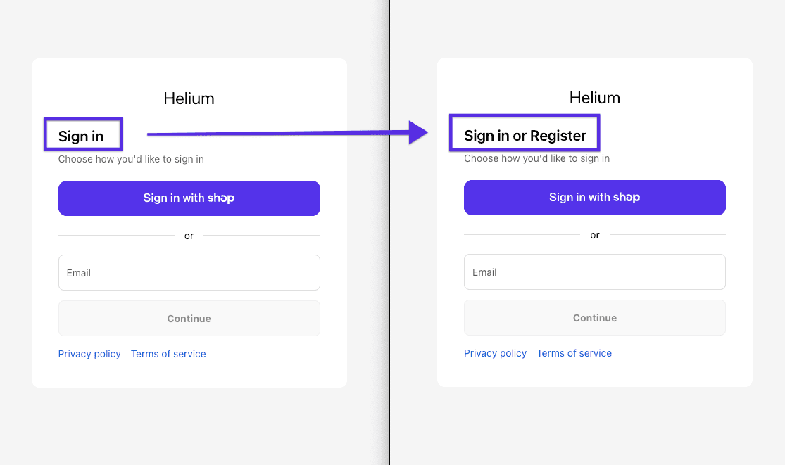Click the highlighted 'Sign in' heading
Viewport: 785px width, 465px height.
(80, 134)
